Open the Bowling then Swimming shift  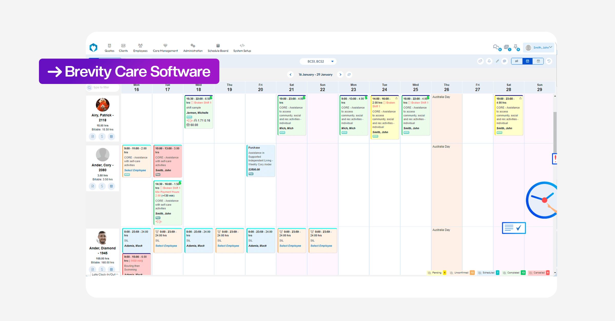pyautogui.click(x=137, y=264)
